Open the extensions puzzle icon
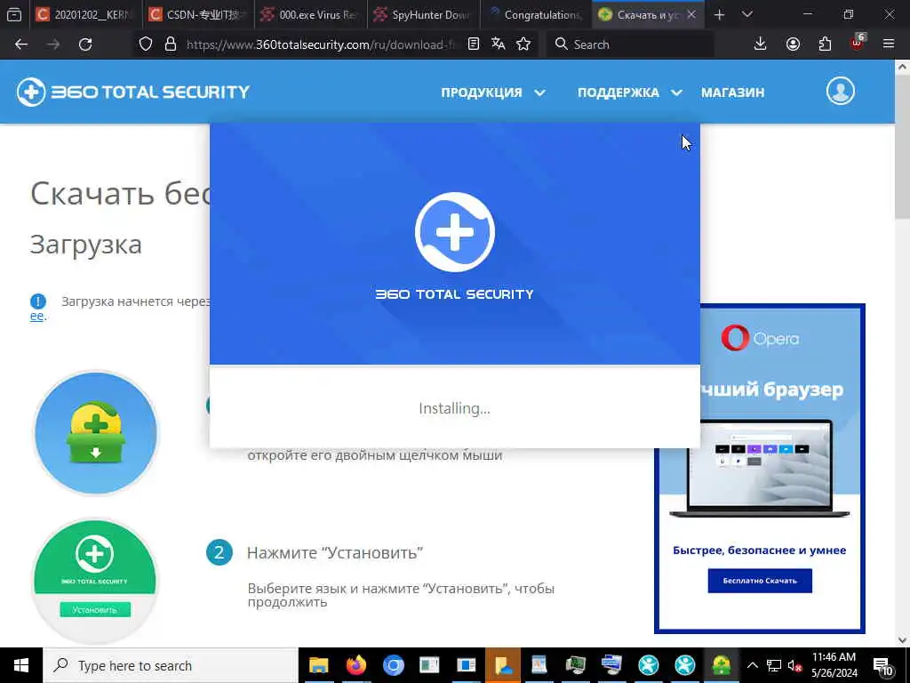Viewport: 910px width, 683px height. [825, 44]
